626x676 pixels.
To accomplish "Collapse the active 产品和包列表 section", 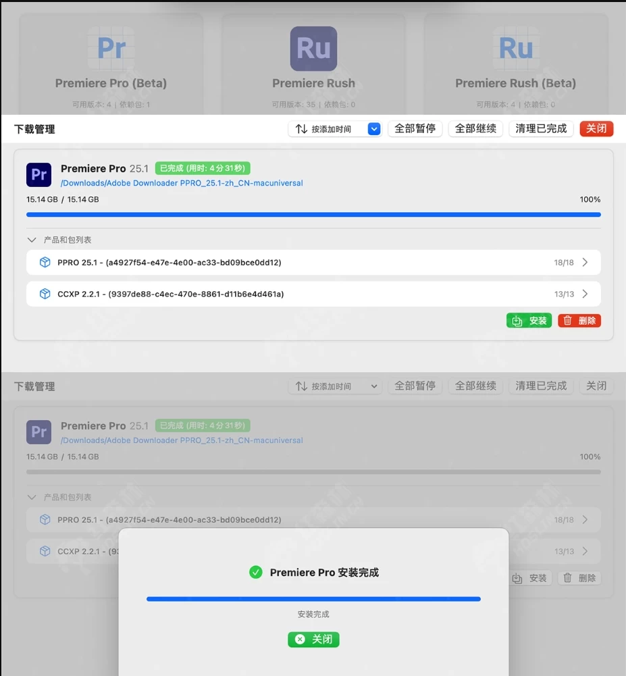I will point(32,240).
